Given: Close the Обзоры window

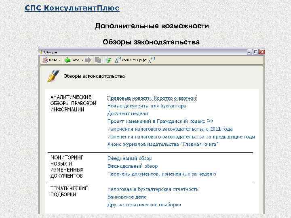Looking at the screenshot, I should [x=261, y=52].
